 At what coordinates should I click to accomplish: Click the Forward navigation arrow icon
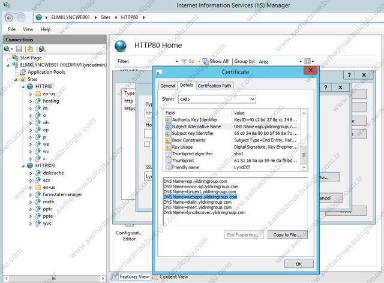coord(22,18)
